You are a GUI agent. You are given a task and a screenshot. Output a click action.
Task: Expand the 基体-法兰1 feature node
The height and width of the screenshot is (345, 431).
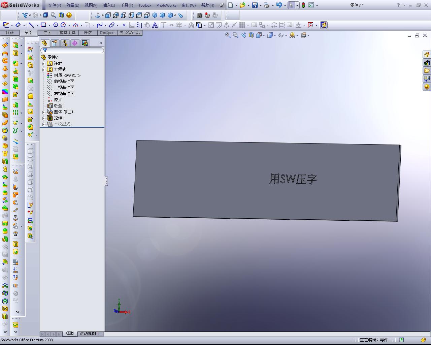coord(43,112)
